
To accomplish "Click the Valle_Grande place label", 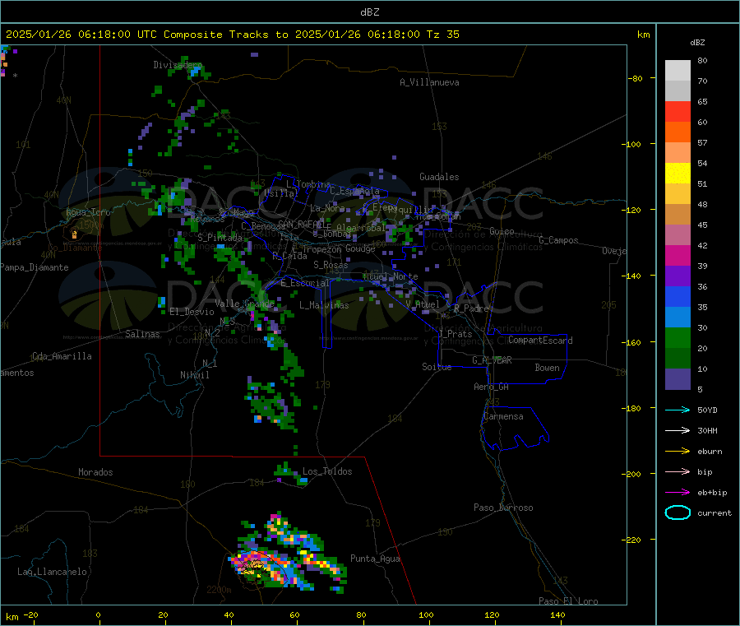I will coord(244,304).
